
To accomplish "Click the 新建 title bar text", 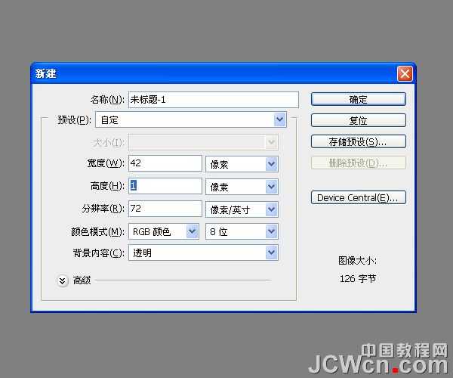I will [45, 74].
